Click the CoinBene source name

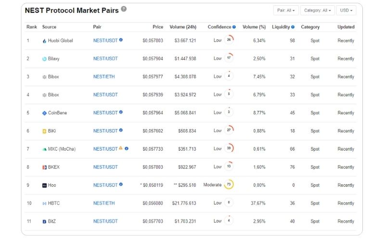(57, 113)
